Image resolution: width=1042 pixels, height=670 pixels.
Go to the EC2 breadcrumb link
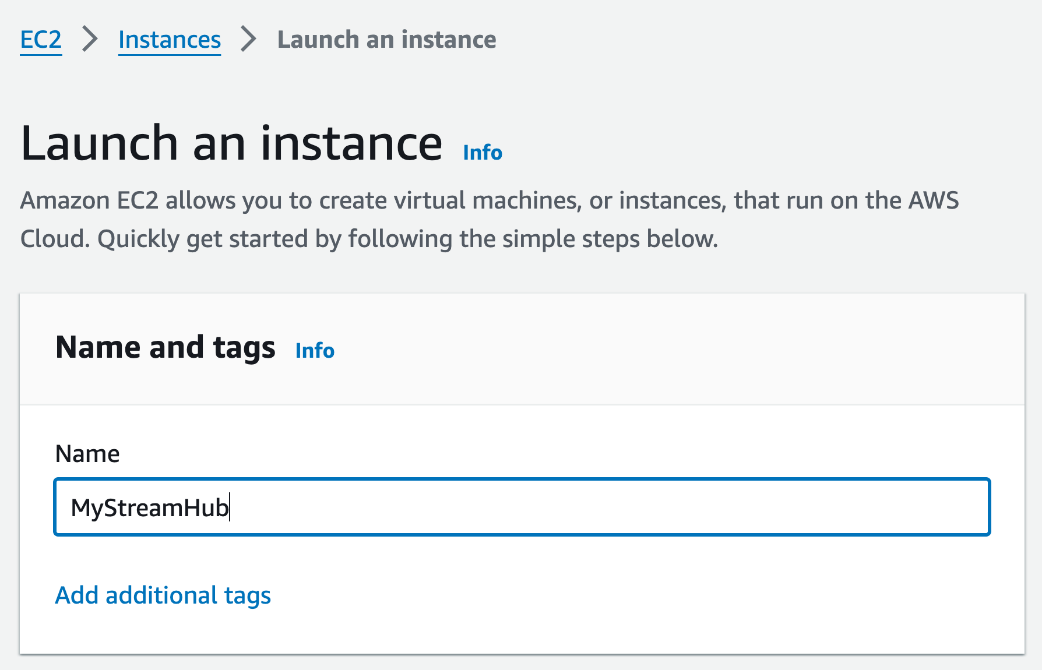pyautogui.click(x=41, y=40)
